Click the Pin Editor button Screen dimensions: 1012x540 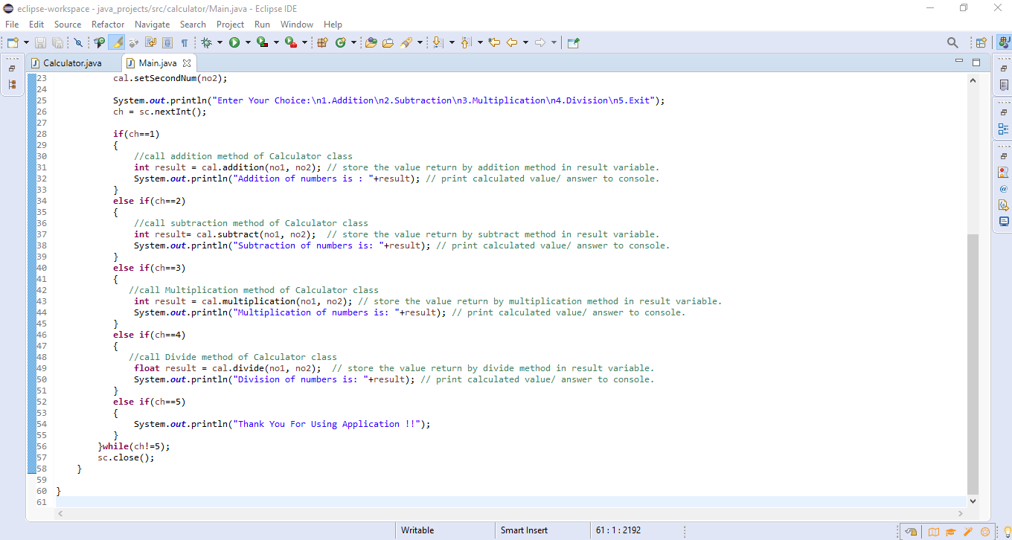[573, 42]
